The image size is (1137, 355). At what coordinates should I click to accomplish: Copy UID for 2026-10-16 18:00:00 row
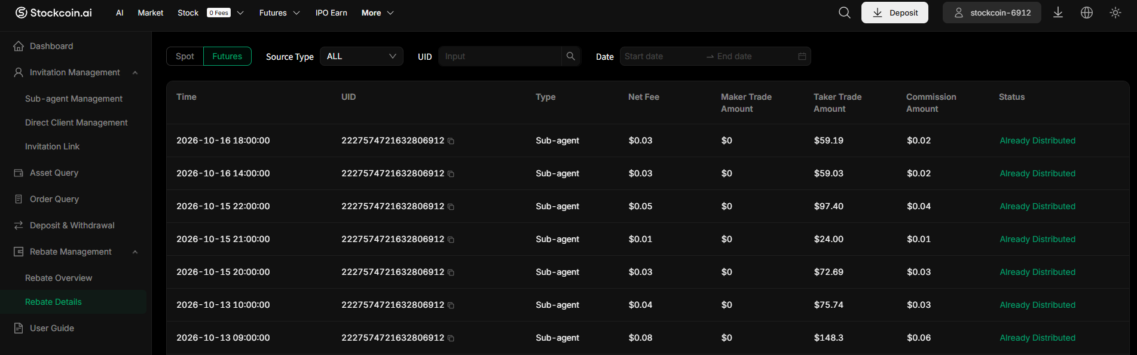click(x=451, y=141)
